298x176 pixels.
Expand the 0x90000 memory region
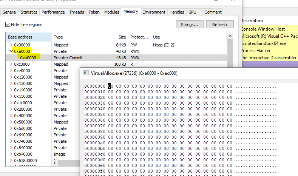coord(11,45)
